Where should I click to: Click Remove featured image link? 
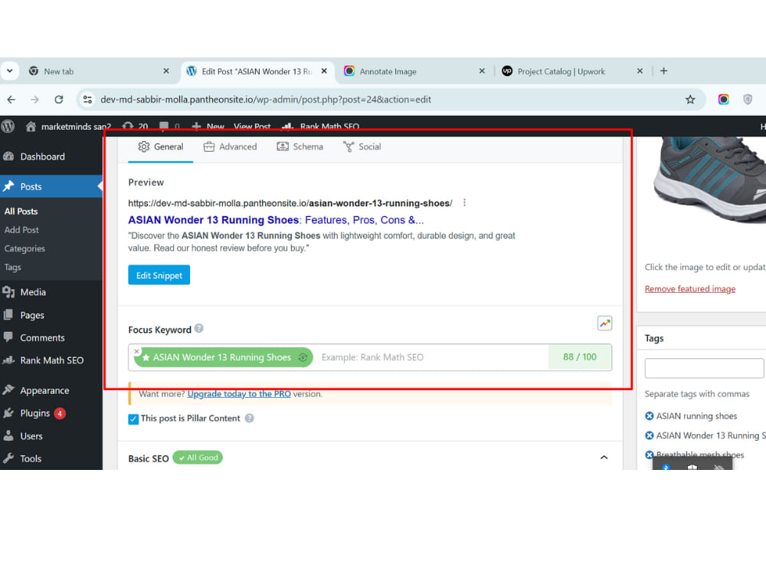pyautogui.click(x=690, y=289)
